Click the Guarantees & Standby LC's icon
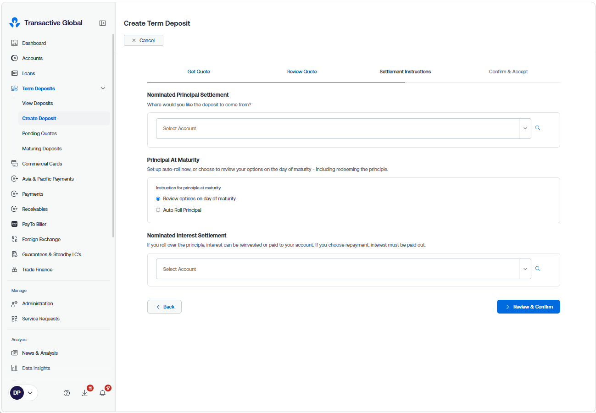The image size is (596, 413). point(14,254)
